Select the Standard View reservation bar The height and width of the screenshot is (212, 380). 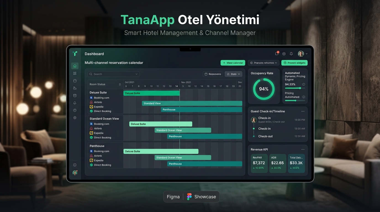click(192, 103)
